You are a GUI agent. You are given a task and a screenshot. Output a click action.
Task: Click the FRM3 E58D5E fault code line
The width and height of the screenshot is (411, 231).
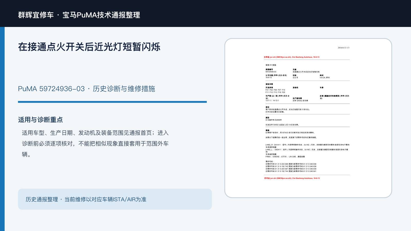[285, 157]
